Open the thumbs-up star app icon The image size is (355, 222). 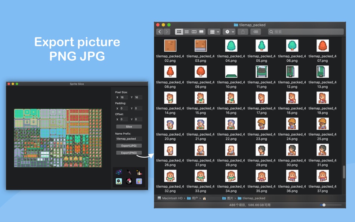139,173
